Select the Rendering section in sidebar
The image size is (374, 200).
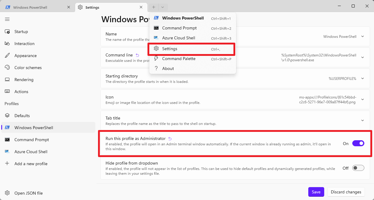pyautogui.click(x=24, y=80)
